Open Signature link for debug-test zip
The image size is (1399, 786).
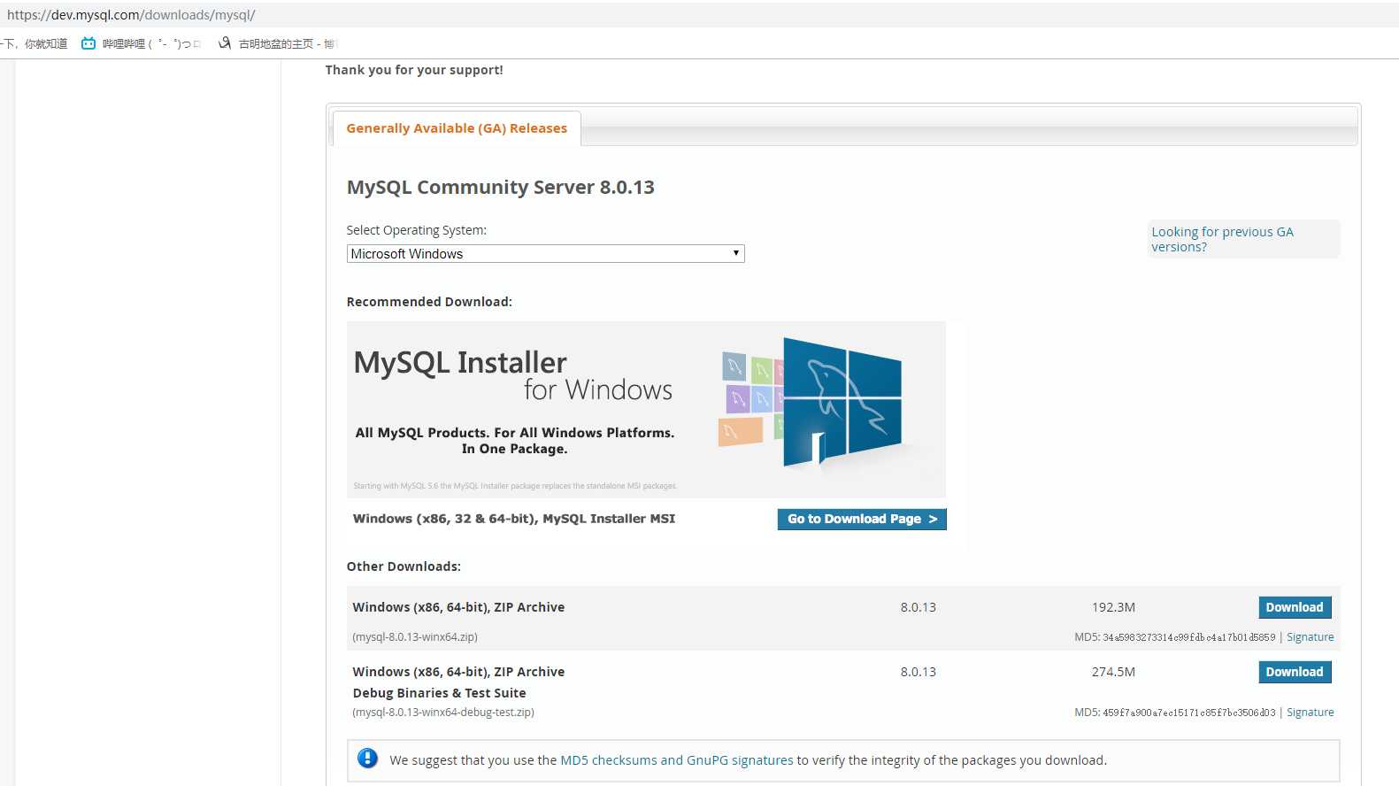1310,713
